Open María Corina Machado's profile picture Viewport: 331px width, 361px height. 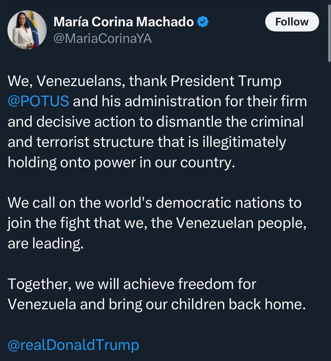pos(27,30)
